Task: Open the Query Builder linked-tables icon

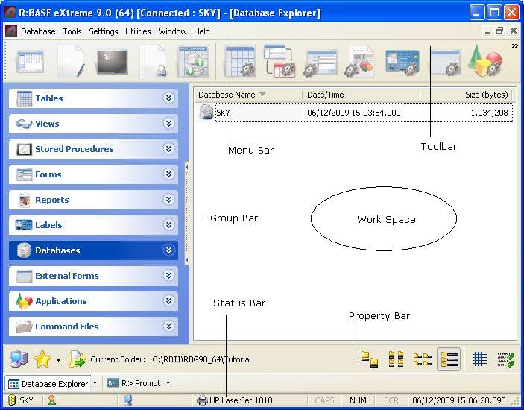Action: click(280, 61)
